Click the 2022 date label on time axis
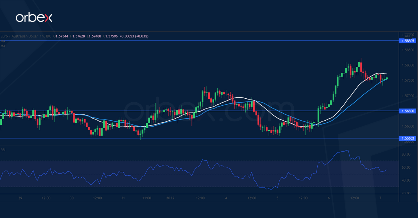418x218 pixels. click(x=170, y=198)
